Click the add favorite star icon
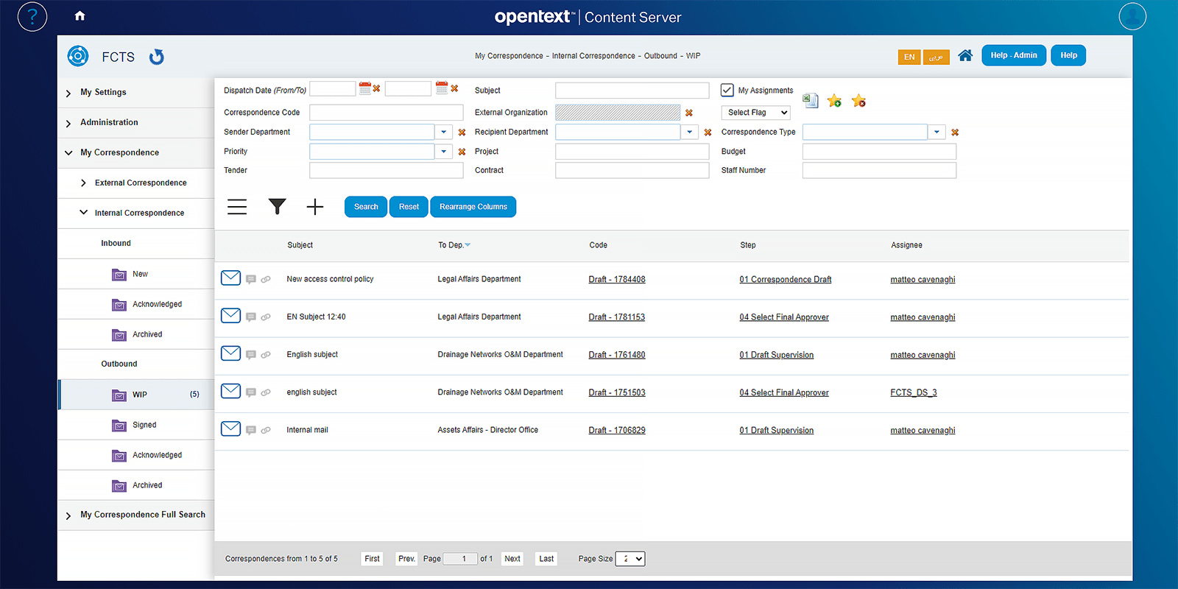Viewport: 1178px width, 589px height. (x=834, y=101)
